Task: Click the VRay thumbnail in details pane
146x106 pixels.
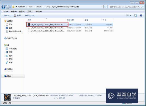Action: [x=7, y=97]
